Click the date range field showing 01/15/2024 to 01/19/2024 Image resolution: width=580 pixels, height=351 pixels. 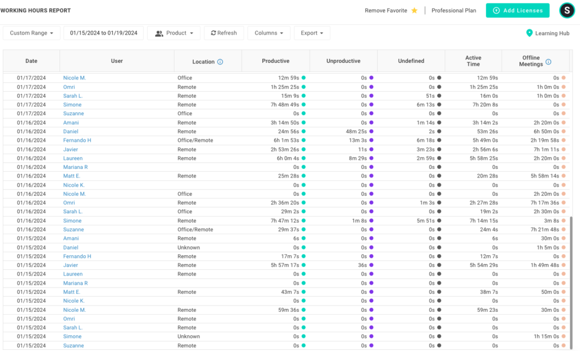coord(104,32)
